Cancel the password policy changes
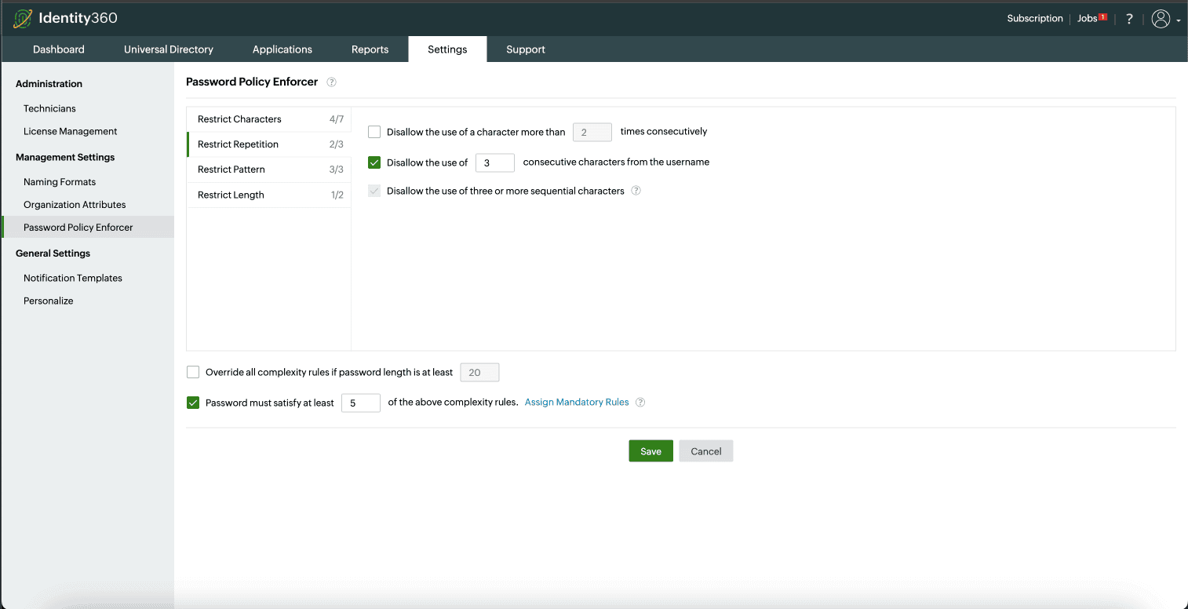Image resolution: width=1188 pixels, height=609 pixels. (706, 451)
